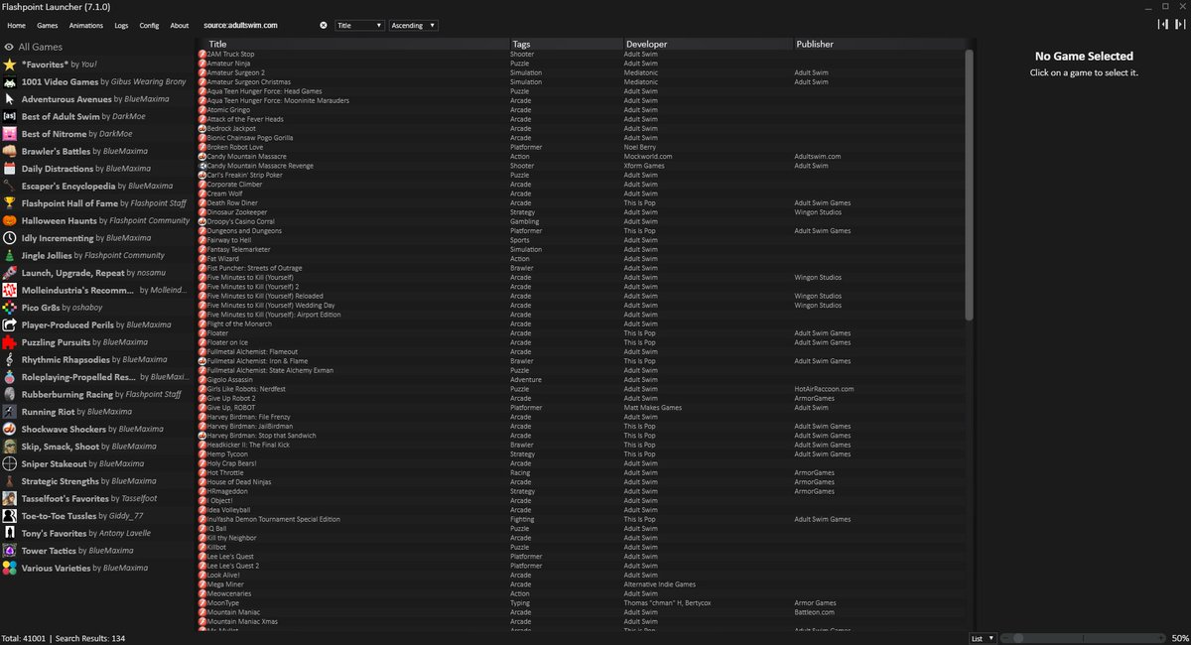The image size is (1191, 645).
Task: Click the Best of Nitrome pink icon
Action: pyautogui.click(x=9, y=134)
